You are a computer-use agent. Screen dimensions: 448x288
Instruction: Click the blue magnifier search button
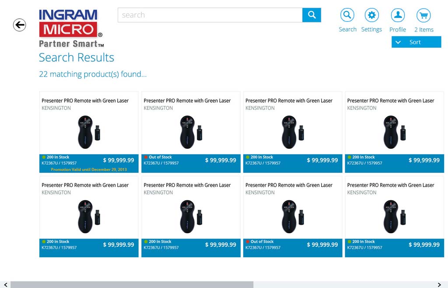311,15
